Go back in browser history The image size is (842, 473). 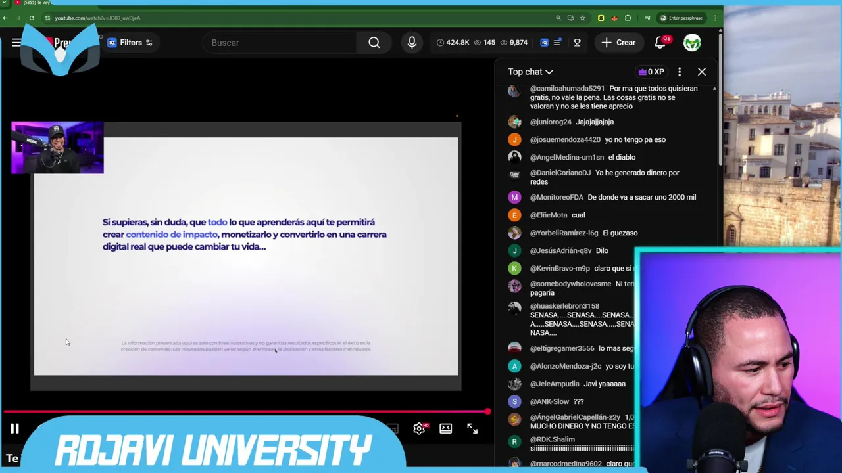[x=5, y=18]
